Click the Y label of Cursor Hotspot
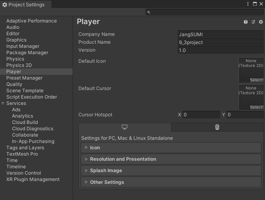 [x=224, y=115]
